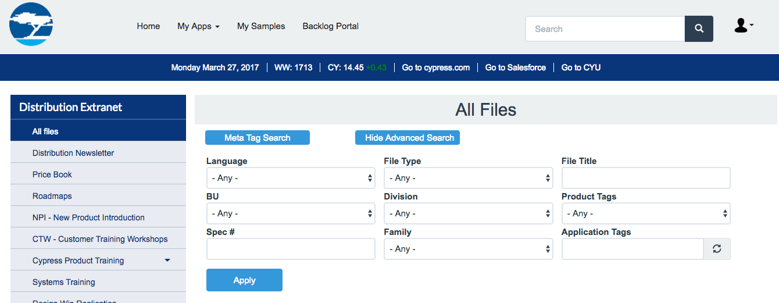This screenshot has height=303, width=779.
Task: Open the user account icon menu
Action: pos(744,26)
